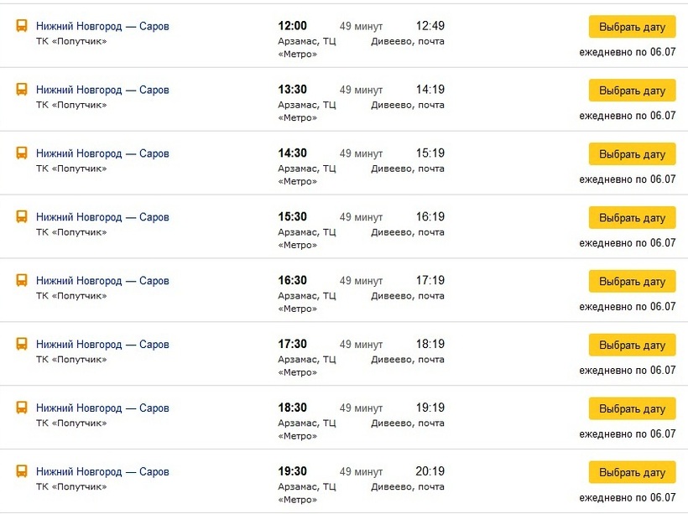The width and height of the screenshot is (688, 514).
Task: Open the Нижний Новгород — Саров link at 17:30
Action: coord(102,345)
